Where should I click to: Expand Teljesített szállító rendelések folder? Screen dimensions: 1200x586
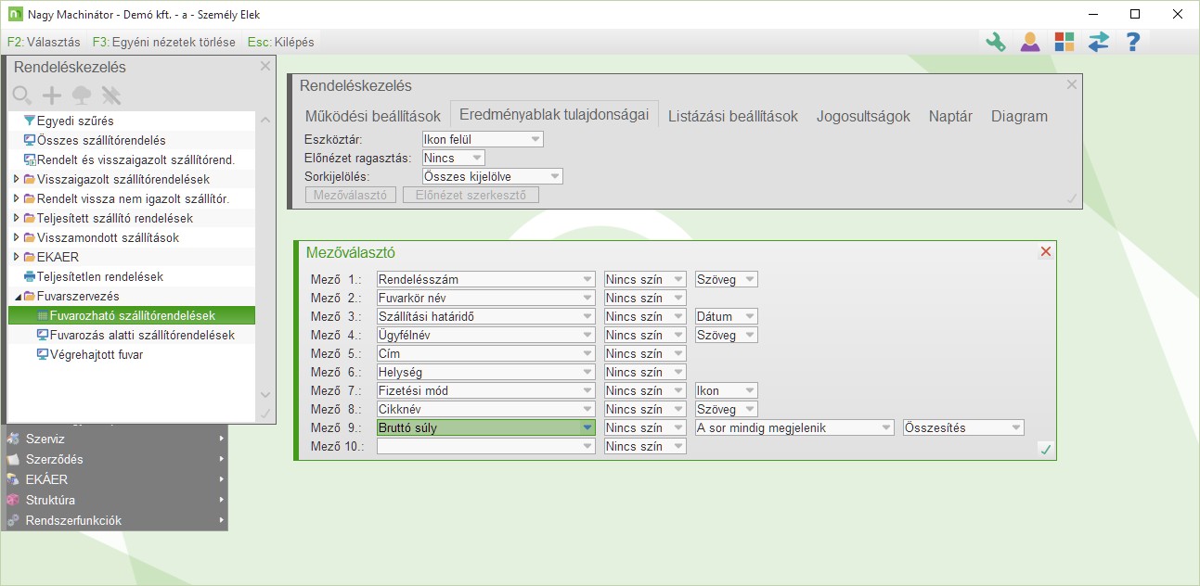click(16, 218)
